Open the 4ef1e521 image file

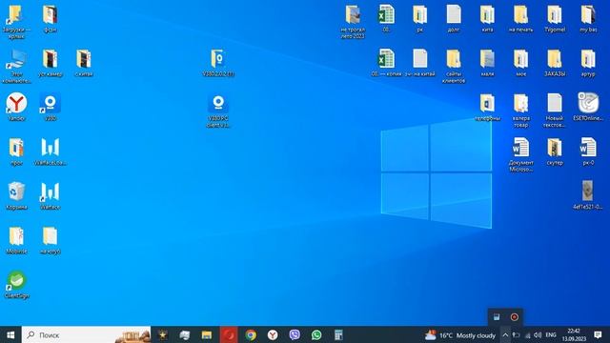588,192
